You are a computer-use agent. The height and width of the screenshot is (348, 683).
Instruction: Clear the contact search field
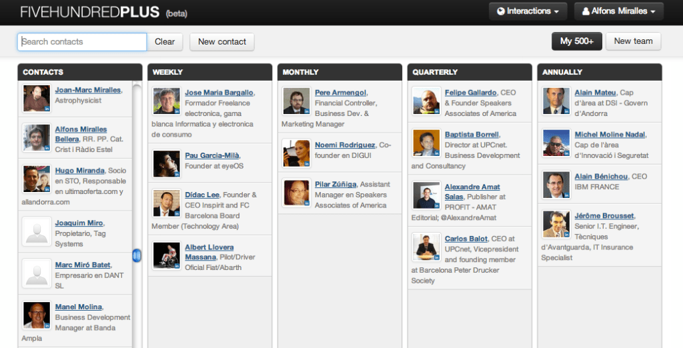165,41
